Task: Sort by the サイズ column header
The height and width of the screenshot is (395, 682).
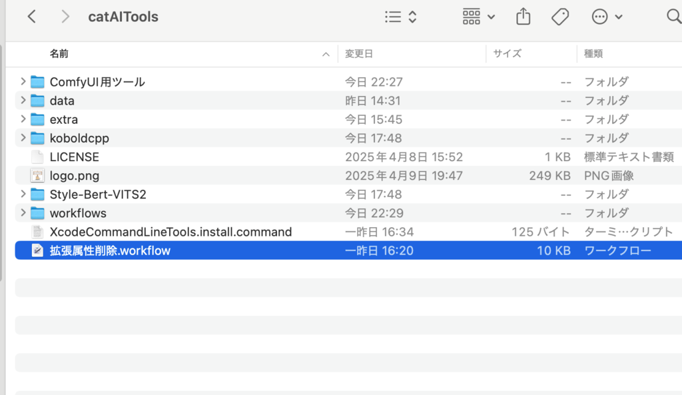Action: [x=507, y=54]
